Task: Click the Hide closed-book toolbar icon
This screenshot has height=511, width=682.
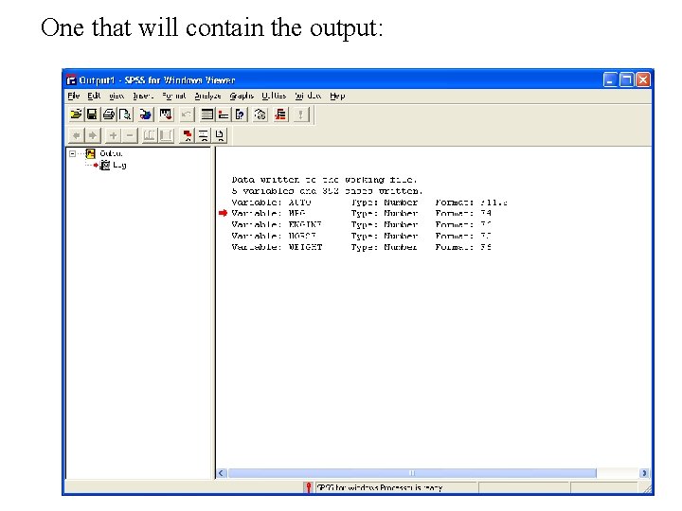Action: pyautogui.click(x=166, y=135)
